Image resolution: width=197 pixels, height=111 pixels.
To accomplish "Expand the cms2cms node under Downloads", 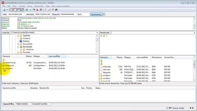I will [21, 50].
